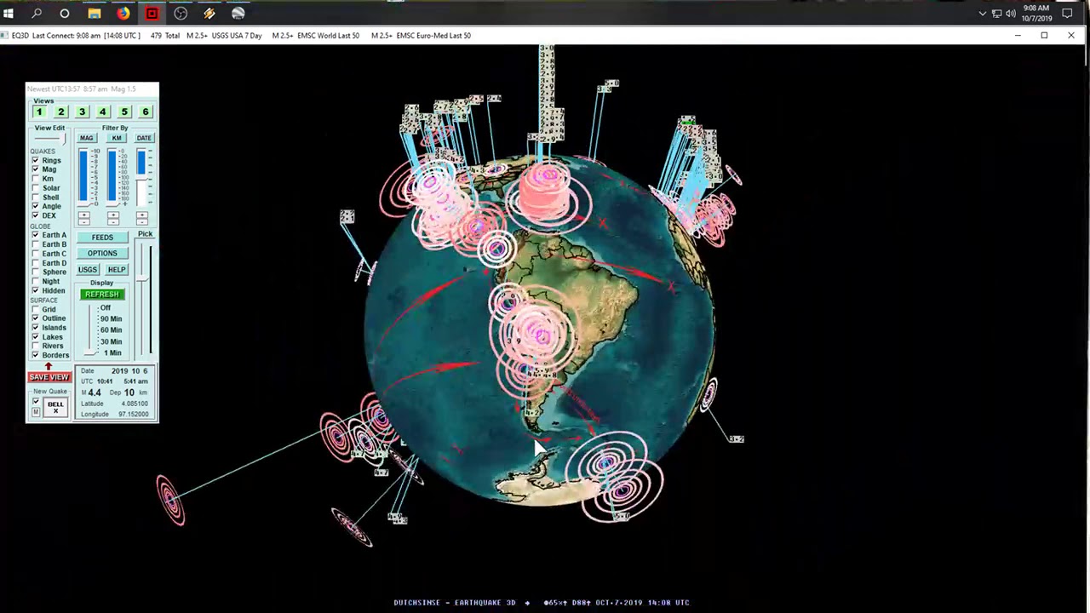Viewport: 1090px width, 613px height.
Task: Click the magnitude filter slider bar
Action: (83, 178)
